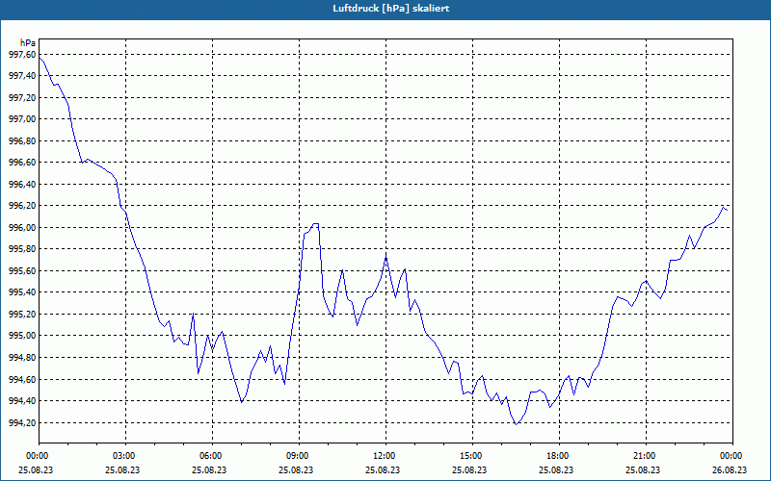Click the 996,00 y-axis value

pyautogui.click(x=22, y=228)
